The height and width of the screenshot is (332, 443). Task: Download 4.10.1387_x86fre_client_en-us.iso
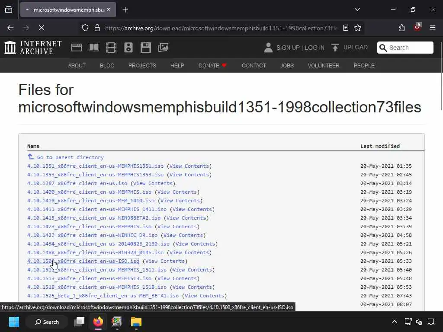[77, 183]
